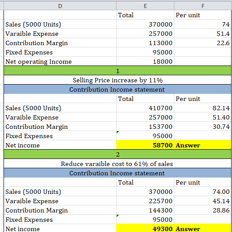Click the per unit margin 30.74

click(203, 127)
